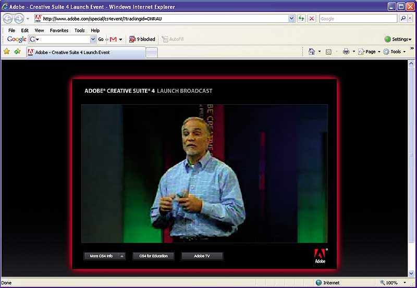Open search provider options dropdown arrow
This screenshot has height=288, width=417.
[x=410, y=18]
